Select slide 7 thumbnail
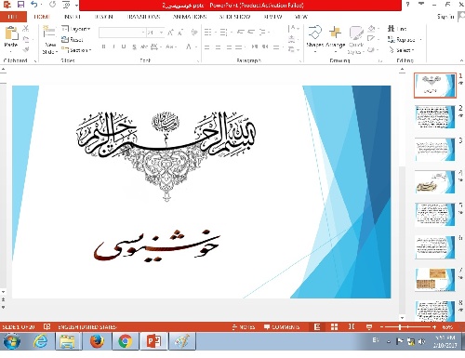465x358 pixels. tap(435, 280)
